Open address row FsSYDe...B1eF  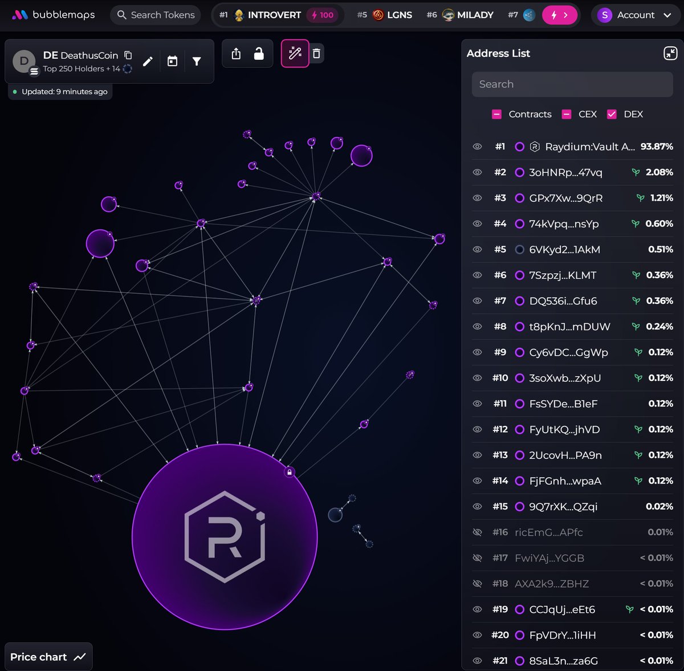tap(572, 404)
